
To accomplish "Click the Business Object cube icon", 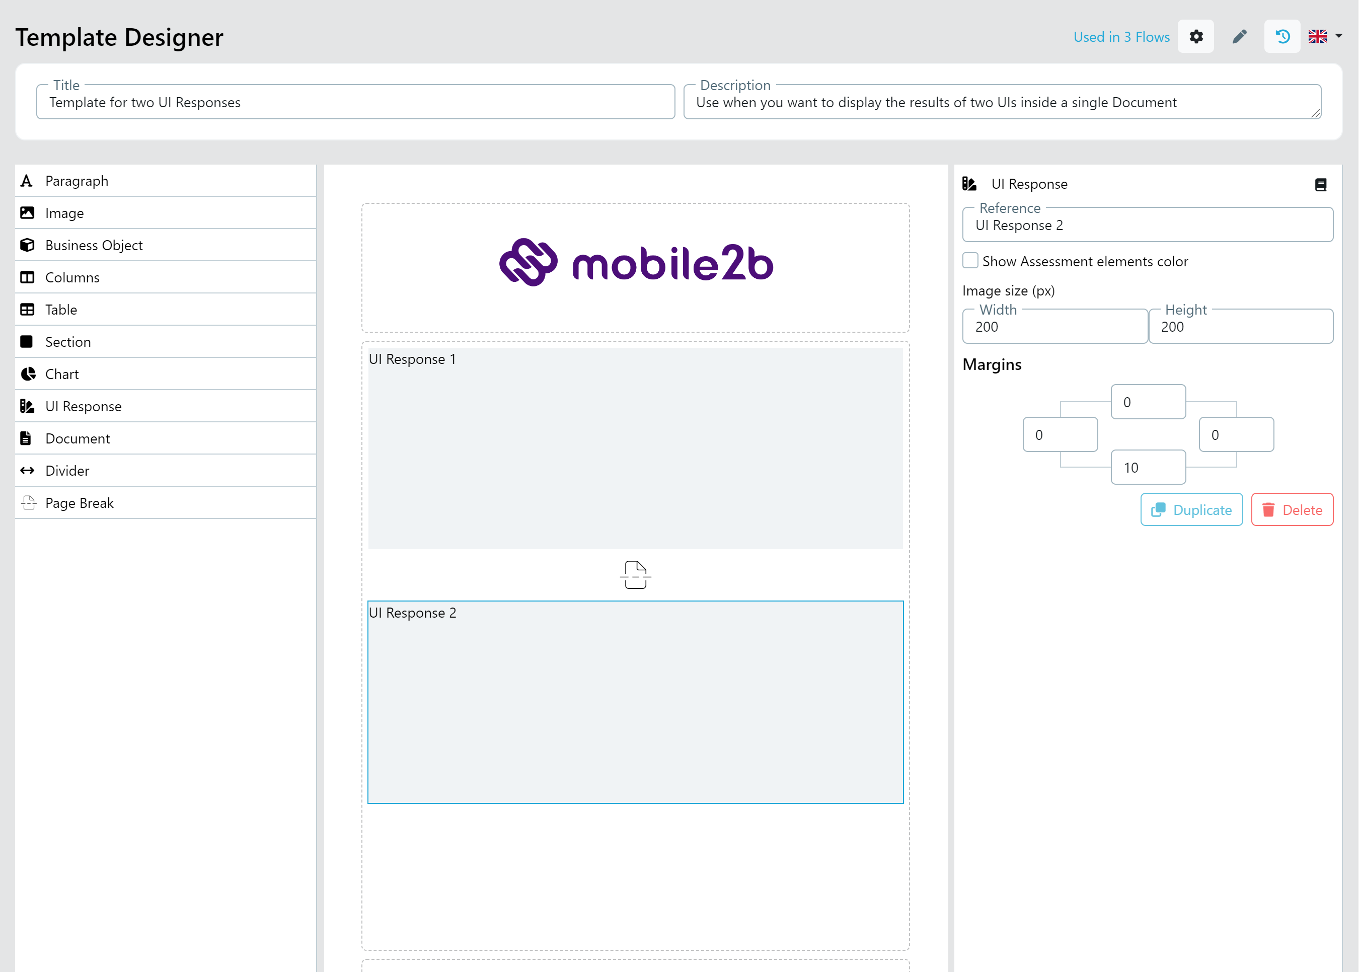I will [x=27, y=246].
